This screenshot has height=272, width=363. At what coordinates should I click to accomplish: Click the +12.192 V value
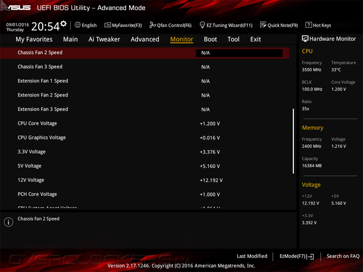211,180
